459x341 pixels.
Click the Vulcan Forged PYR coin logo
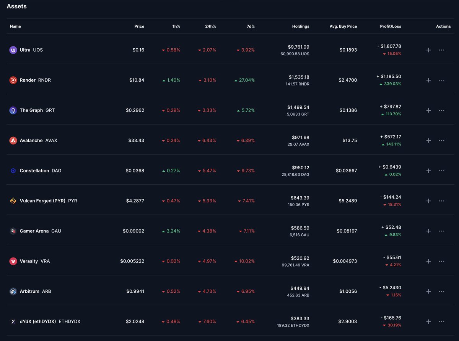pos(13,201)
